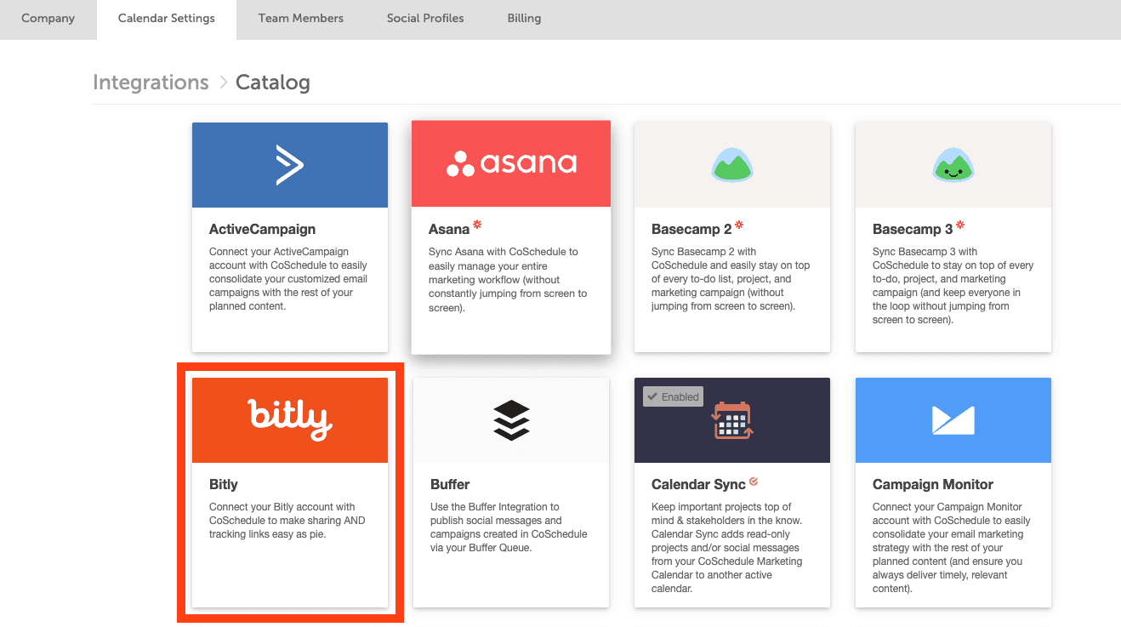Open the Basecamp 3 integration title
The image size is (1121, 627).
913,230
